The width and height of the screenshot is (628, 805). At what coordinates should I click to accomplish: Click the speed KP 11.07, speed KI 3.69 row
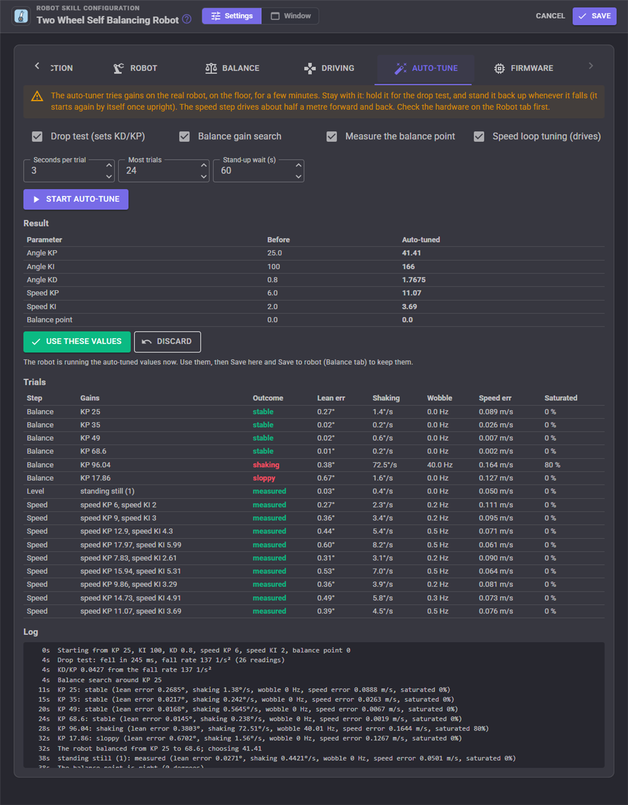314,611
